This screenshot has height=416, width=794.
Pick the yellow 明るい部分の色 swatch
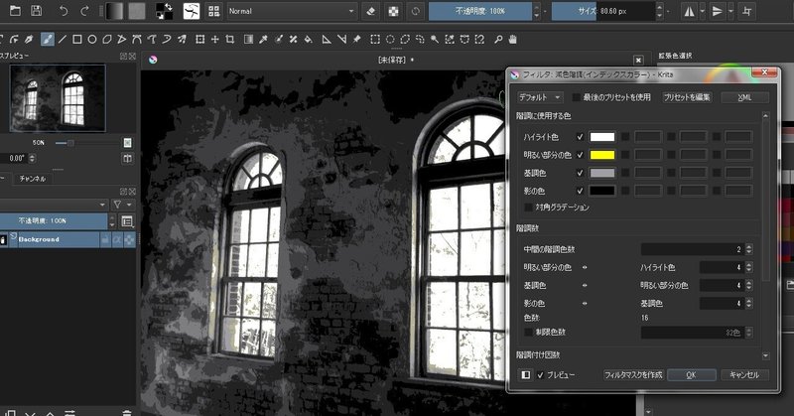(x=602, y=155)
